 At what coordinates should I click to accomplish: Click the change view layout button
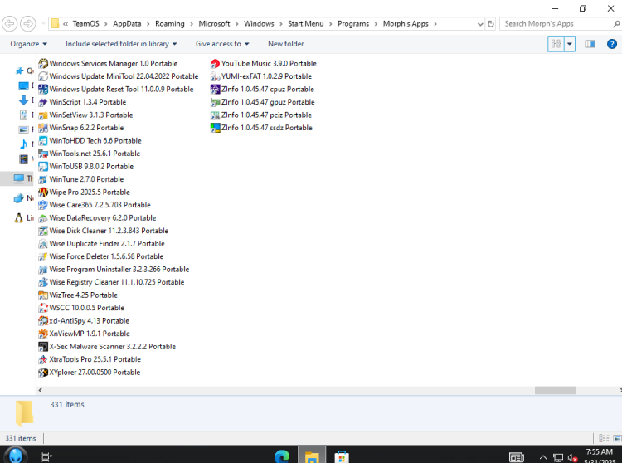(556, 44)
